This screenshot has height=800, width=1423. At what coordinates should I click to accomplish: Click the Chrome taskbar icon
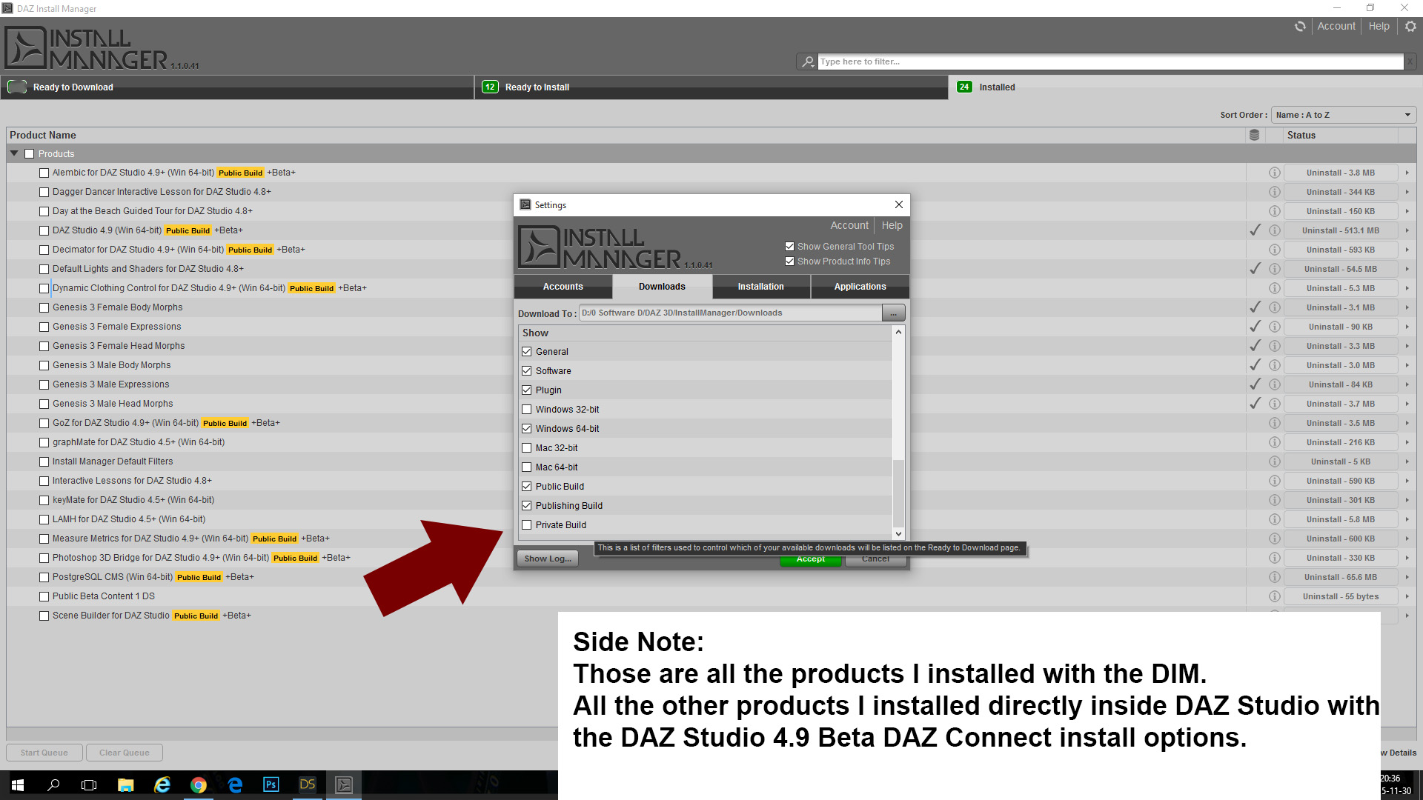pos(199,784)
